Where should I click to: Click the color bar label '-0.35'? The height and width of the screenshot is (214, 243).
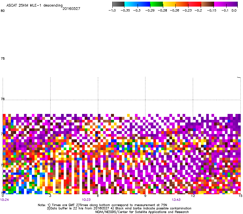(x=125, y=11)
